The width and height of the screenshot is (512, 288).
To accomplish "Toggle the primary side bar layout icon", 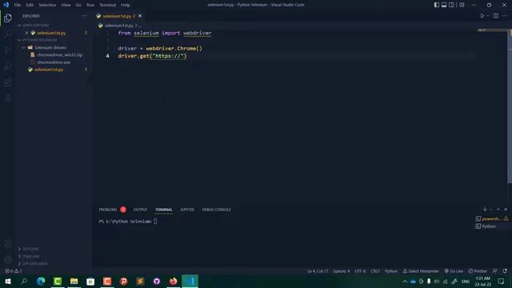I will tap(437, 5).
